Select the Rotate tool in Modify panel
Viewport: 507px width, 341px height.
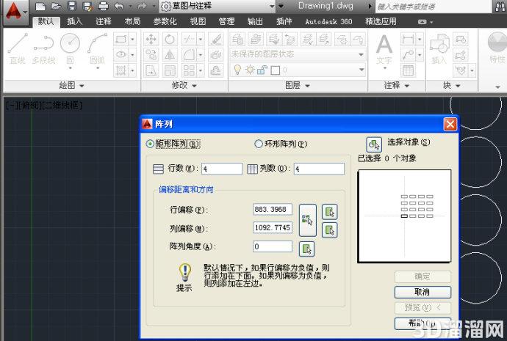click(x=170, y=40)
